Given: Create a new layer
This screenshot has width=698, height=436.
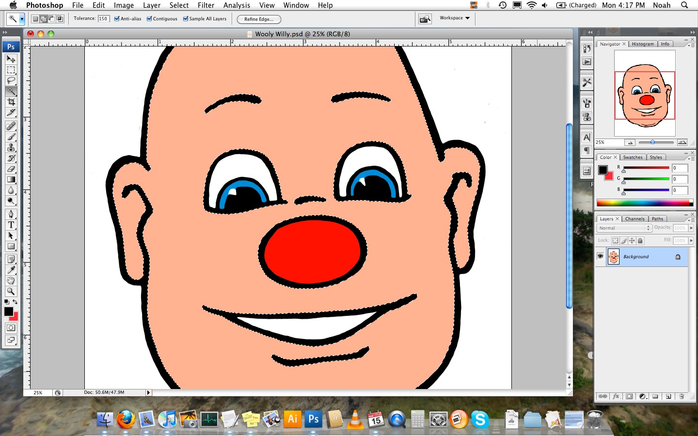Looking at the screenshot, I should pos(668,396).
